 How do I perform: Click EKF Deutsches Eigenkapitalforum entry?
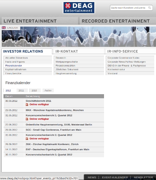click(x=58, y=150)
